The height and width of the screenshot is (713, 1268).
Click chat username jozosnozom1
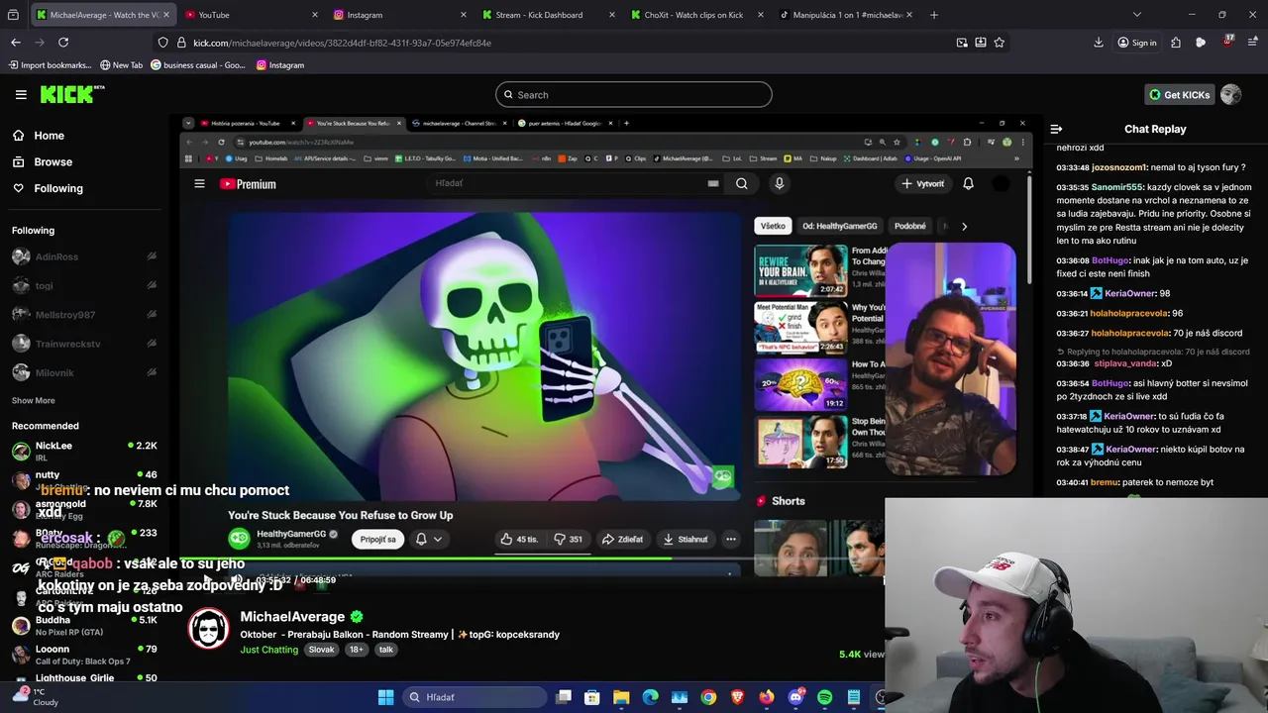1119,167
